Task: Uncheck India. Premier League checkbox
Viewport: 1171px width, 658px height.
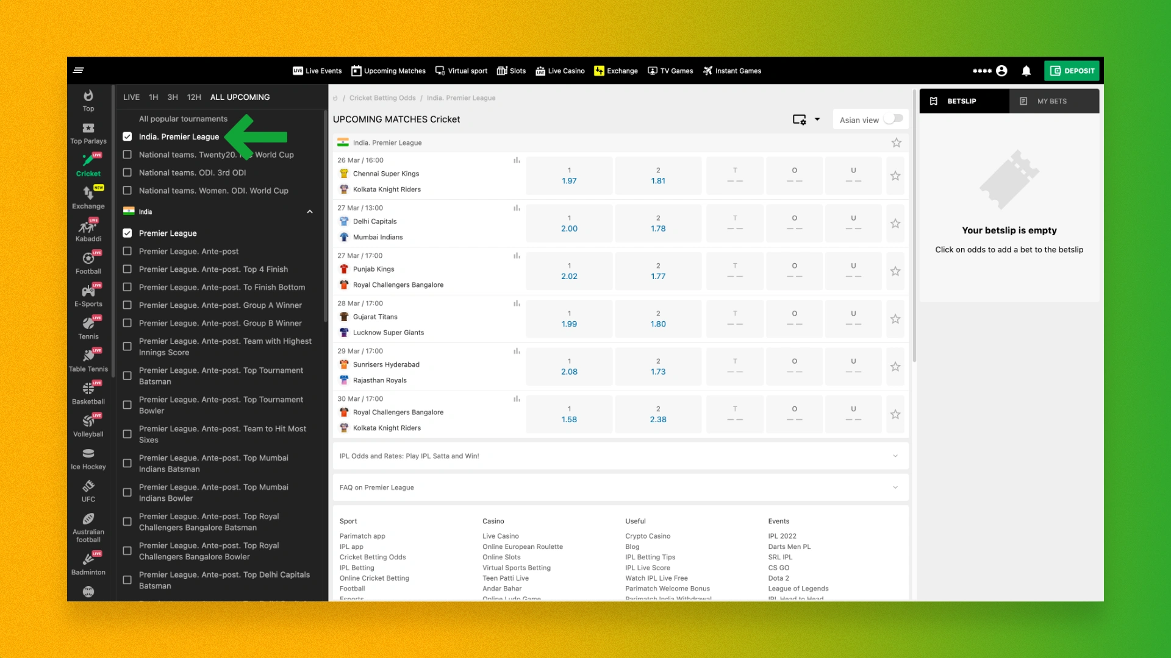Action: 127,136
